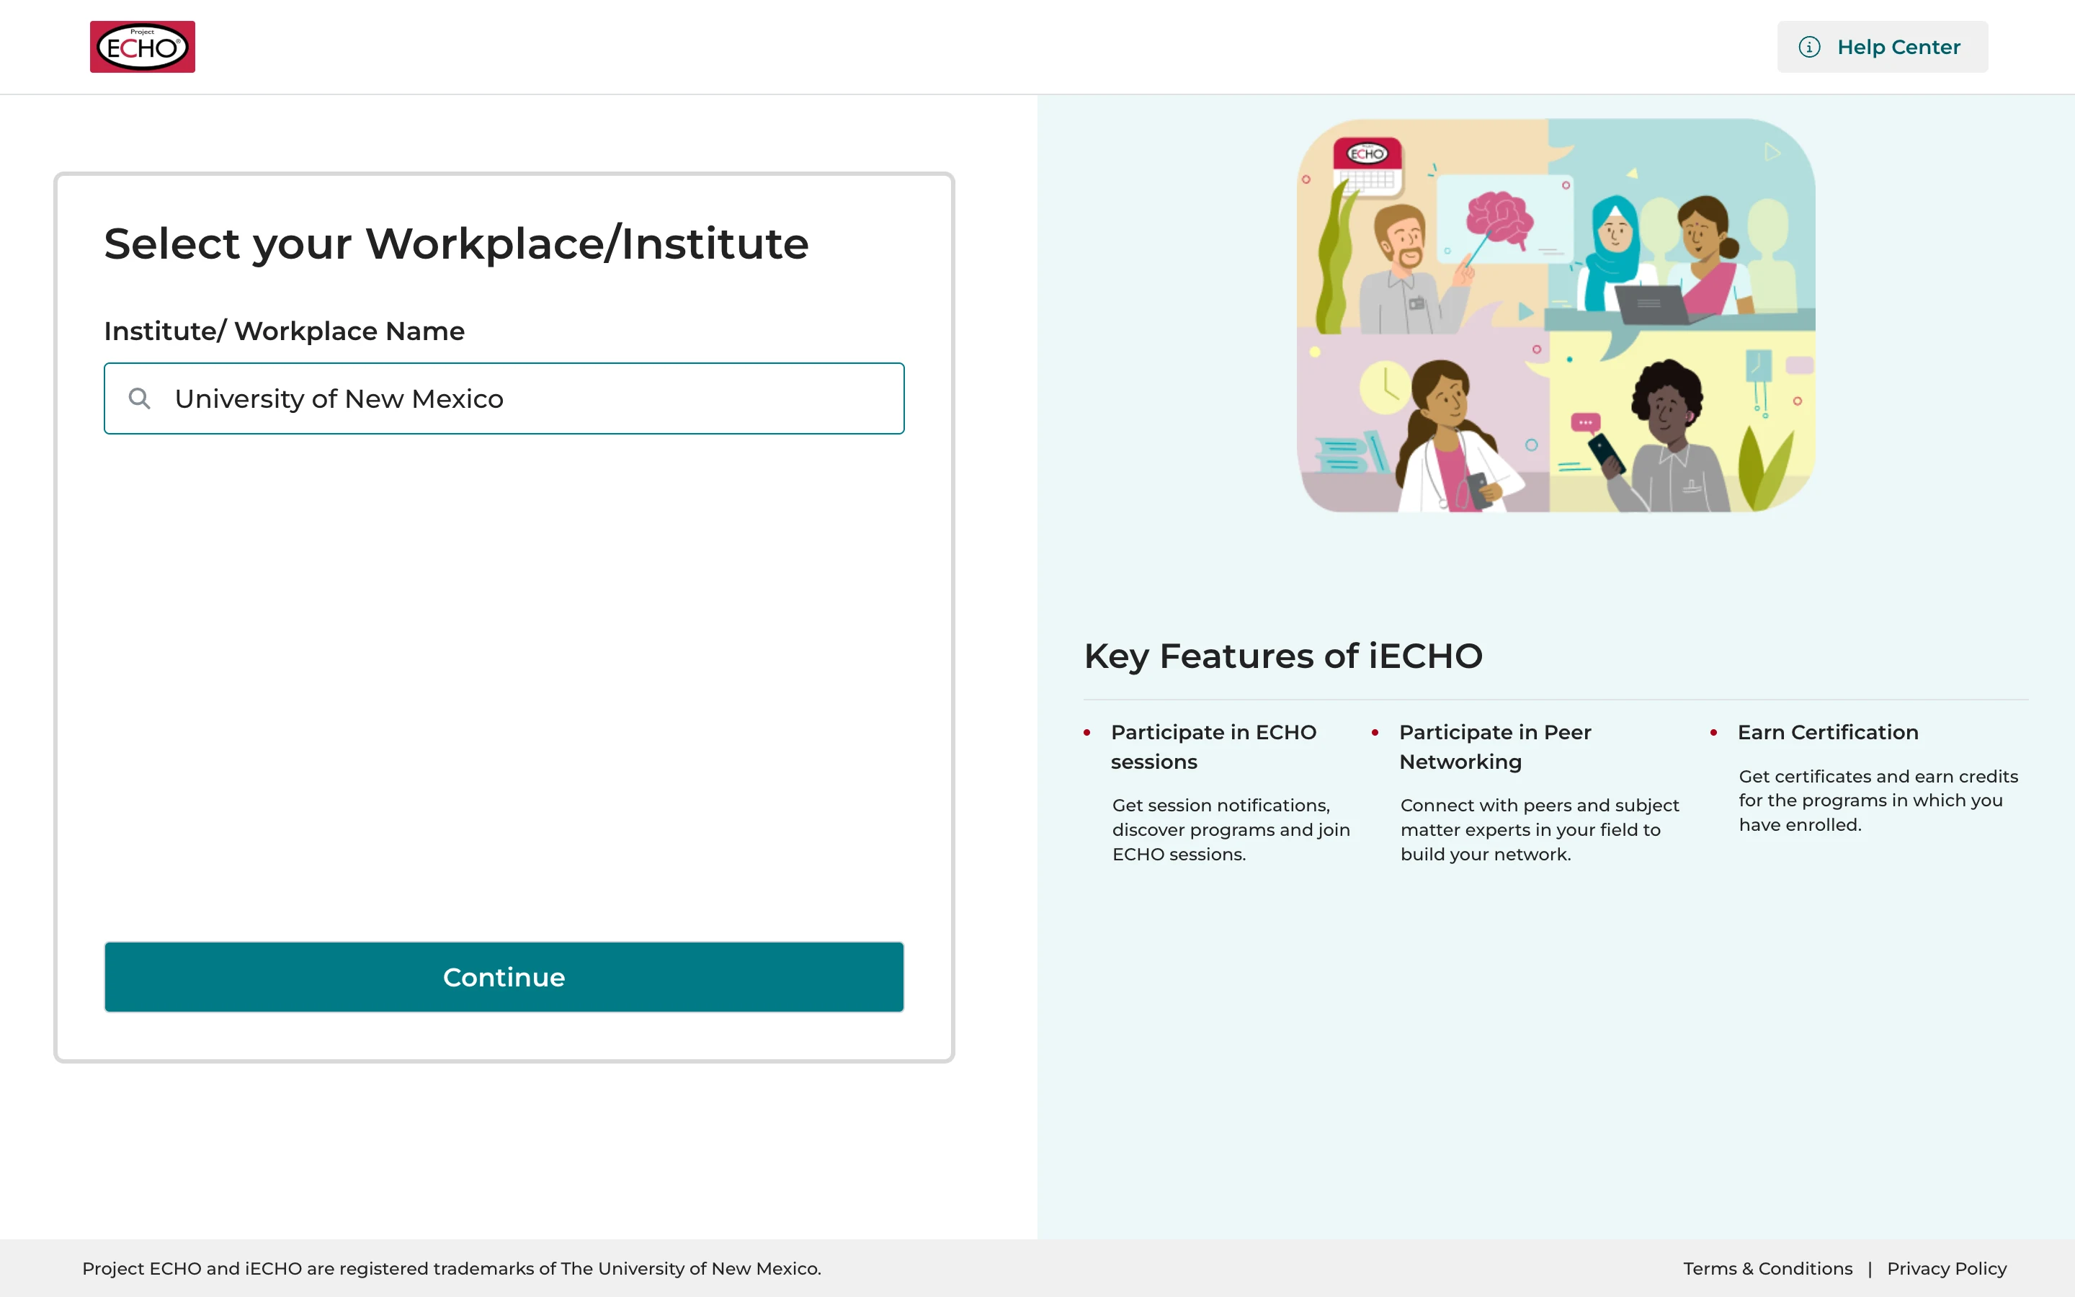The image size is (2075, 1297).
Task: Click the trademark notice text in footer
Action: click(x=452, y=1269)
